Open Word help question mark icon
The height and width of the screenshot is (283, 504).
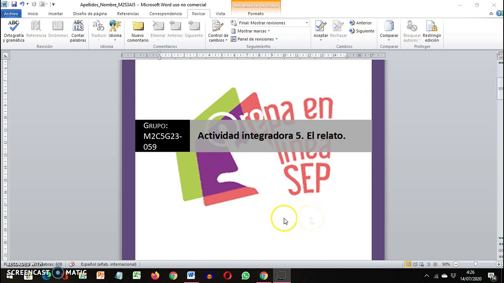[499, 14]
